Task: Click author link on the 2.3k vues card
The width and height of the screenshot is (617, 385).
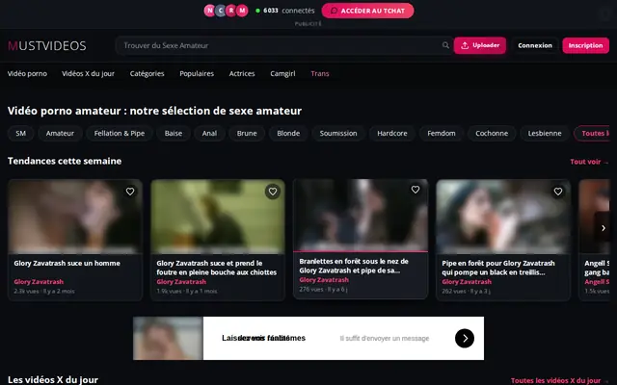Action: (x=39, y=282)
